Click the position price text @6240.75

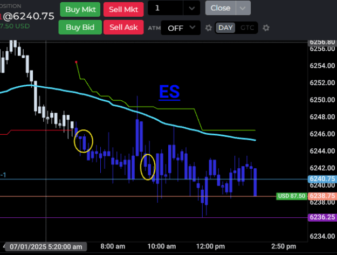pos(29,16)
